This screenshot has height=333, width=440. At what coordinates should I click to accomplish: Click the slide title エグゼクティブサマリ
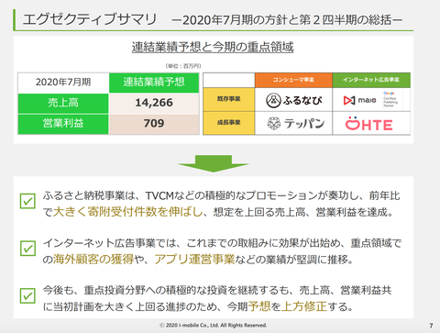click(x=90, y=19)
